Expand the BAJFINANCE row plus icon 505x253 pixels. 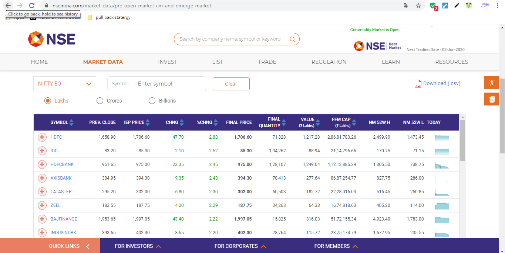[x=42, y=219]
